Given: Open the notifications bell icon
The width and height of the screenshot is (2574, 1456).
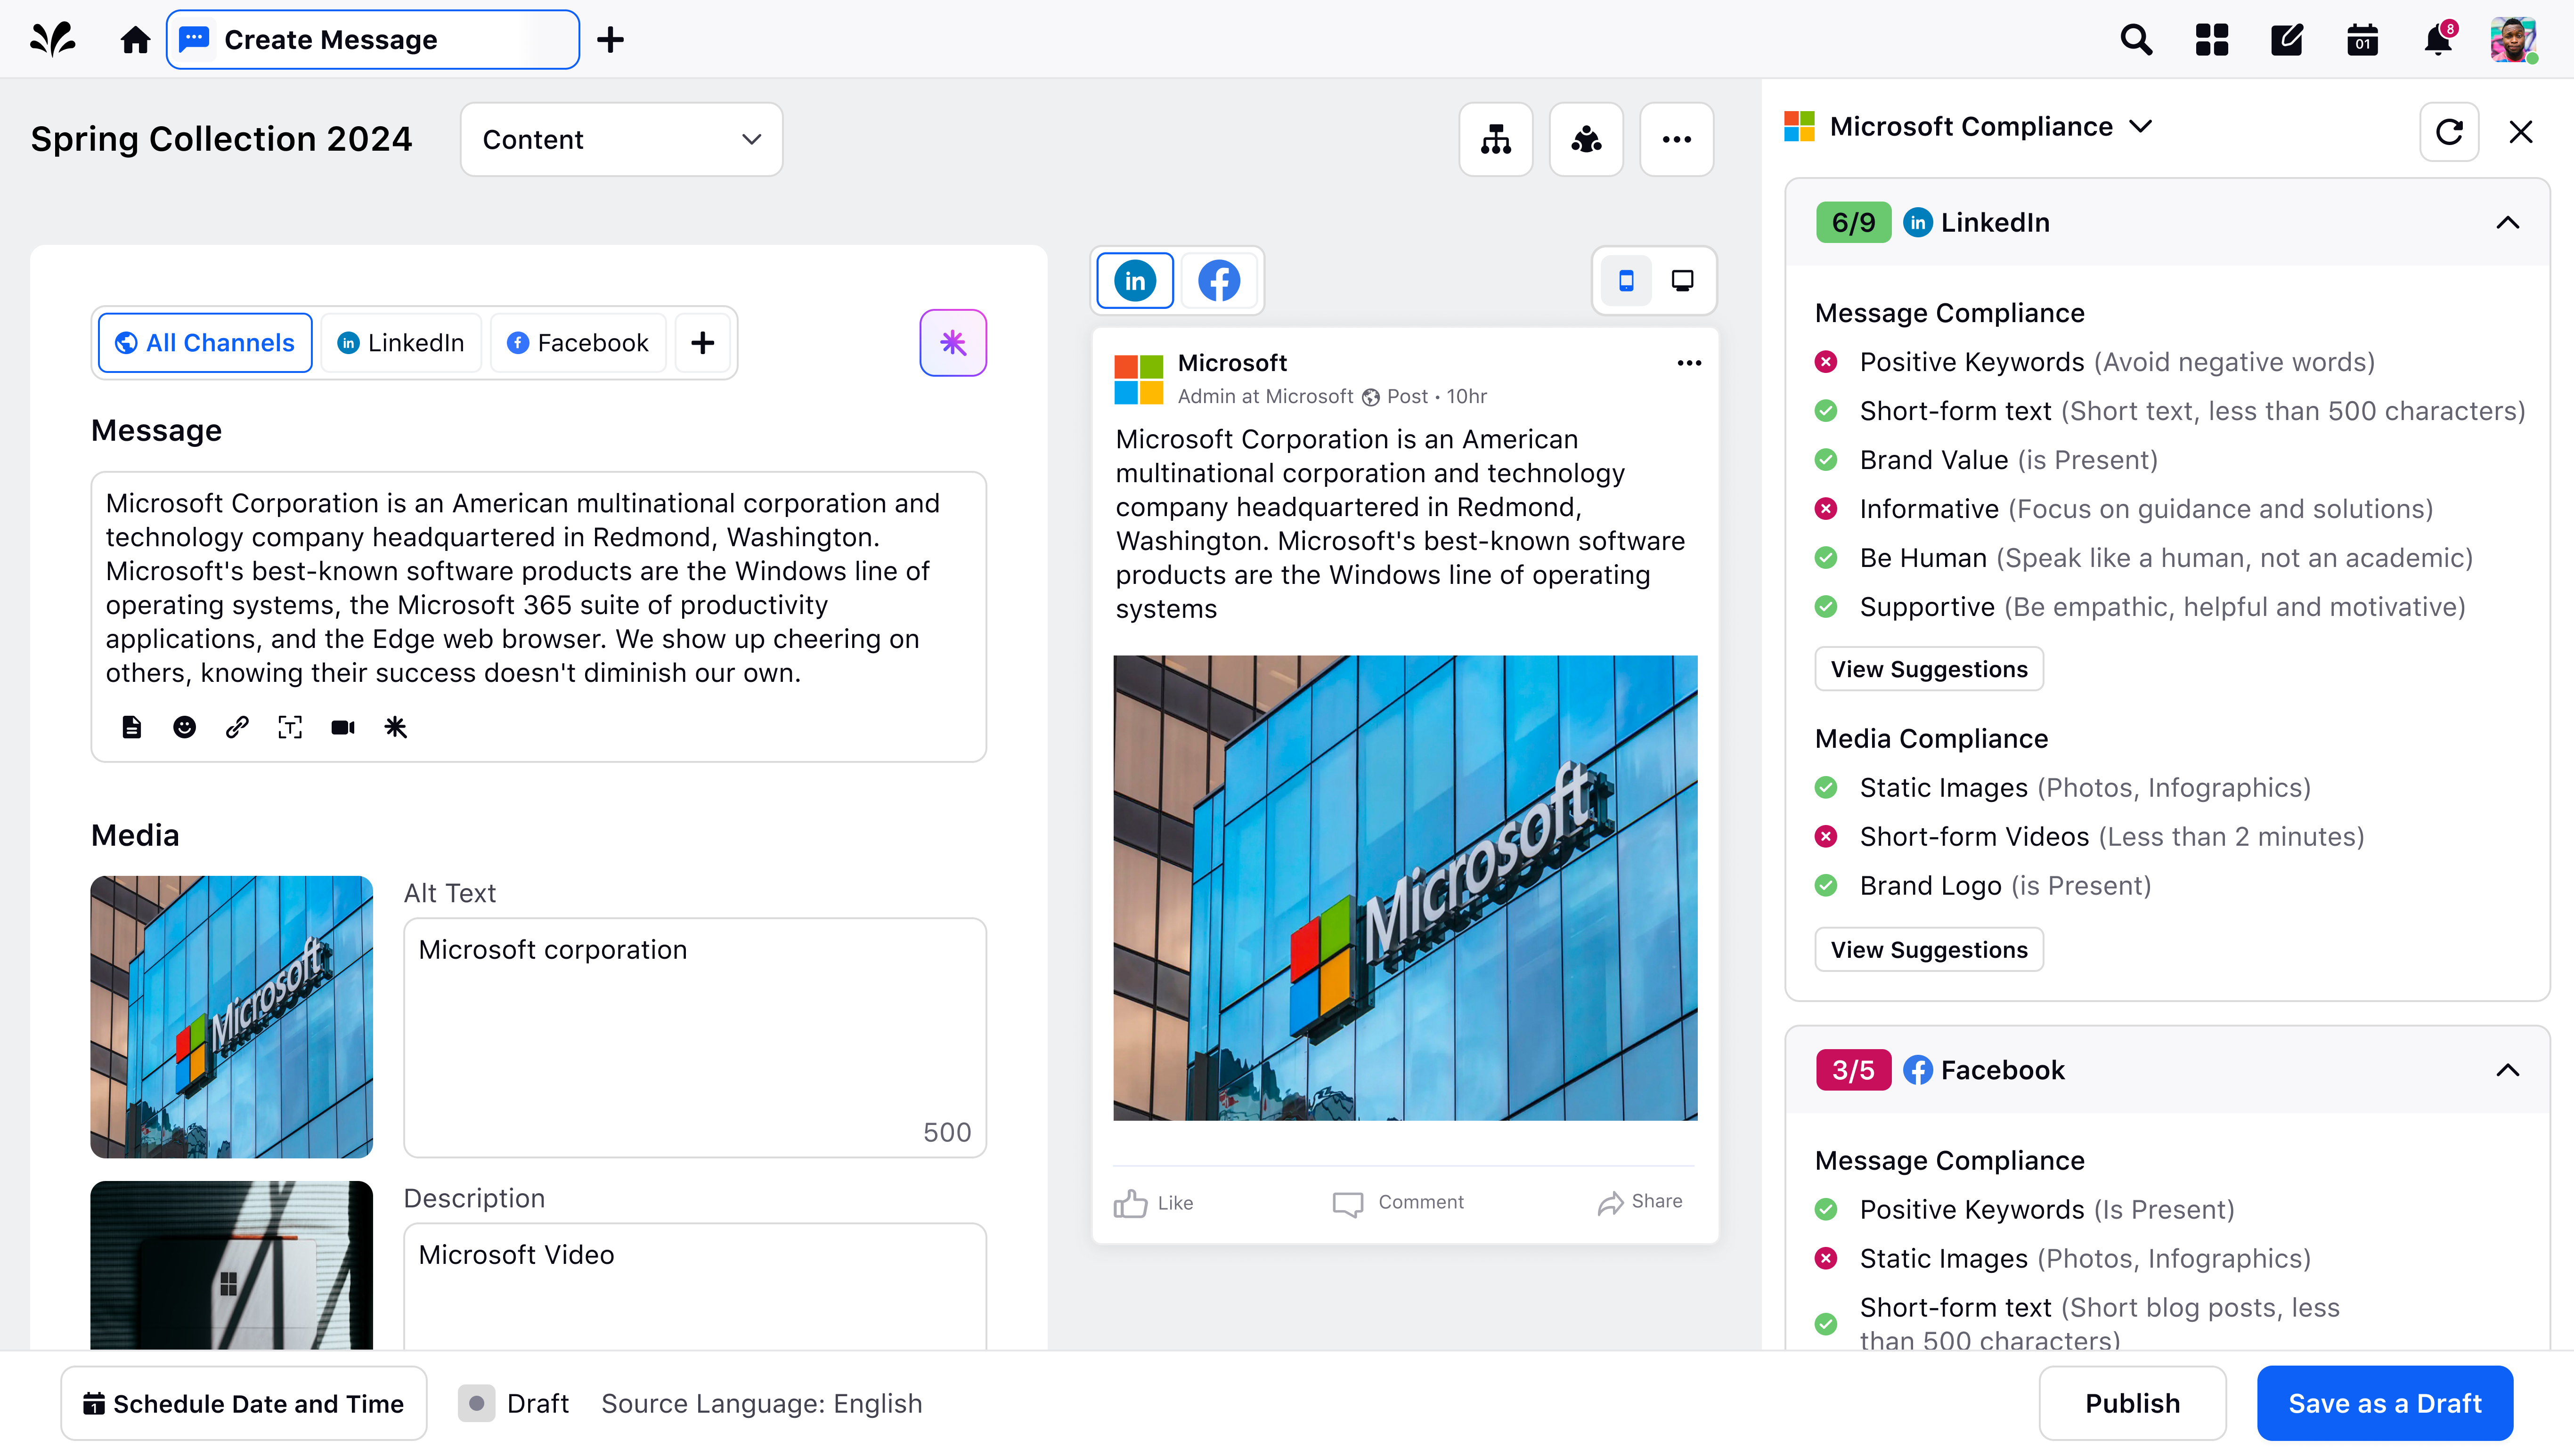Looking at the screenshot, I should pos(2437,40).
